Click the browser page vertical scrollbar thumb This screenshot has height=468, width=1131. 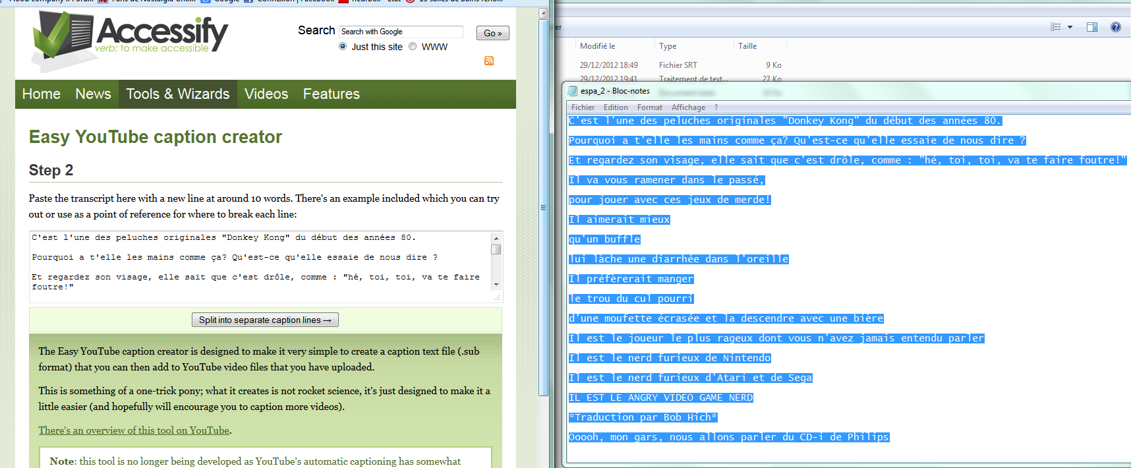pyautogui.click(x=544, y=208)
